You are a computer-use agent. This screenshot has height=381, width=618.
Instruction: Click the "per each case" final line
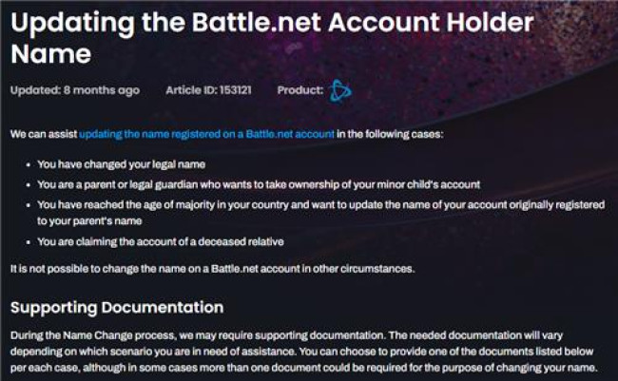[x=304, y=368]
